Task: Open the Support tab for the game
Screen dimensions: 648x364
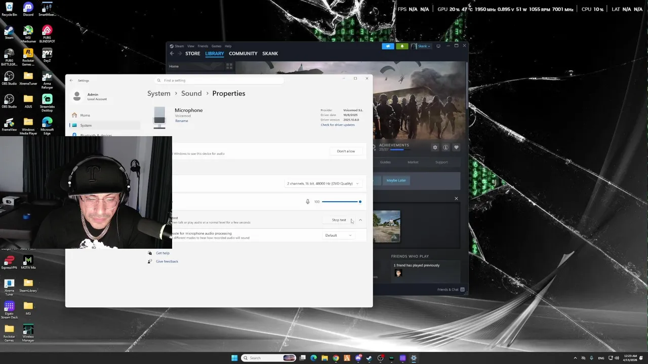Action: coord(441,162)
